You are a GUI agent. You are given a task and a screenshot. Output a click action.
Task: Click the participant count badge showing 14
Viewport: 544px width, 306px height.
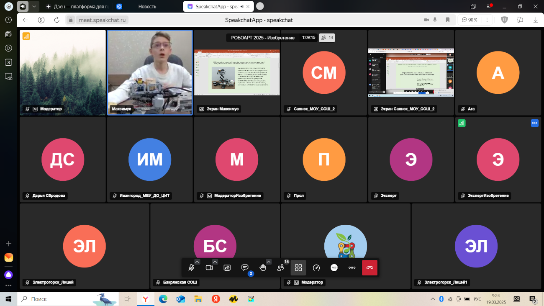click(327, 38)
